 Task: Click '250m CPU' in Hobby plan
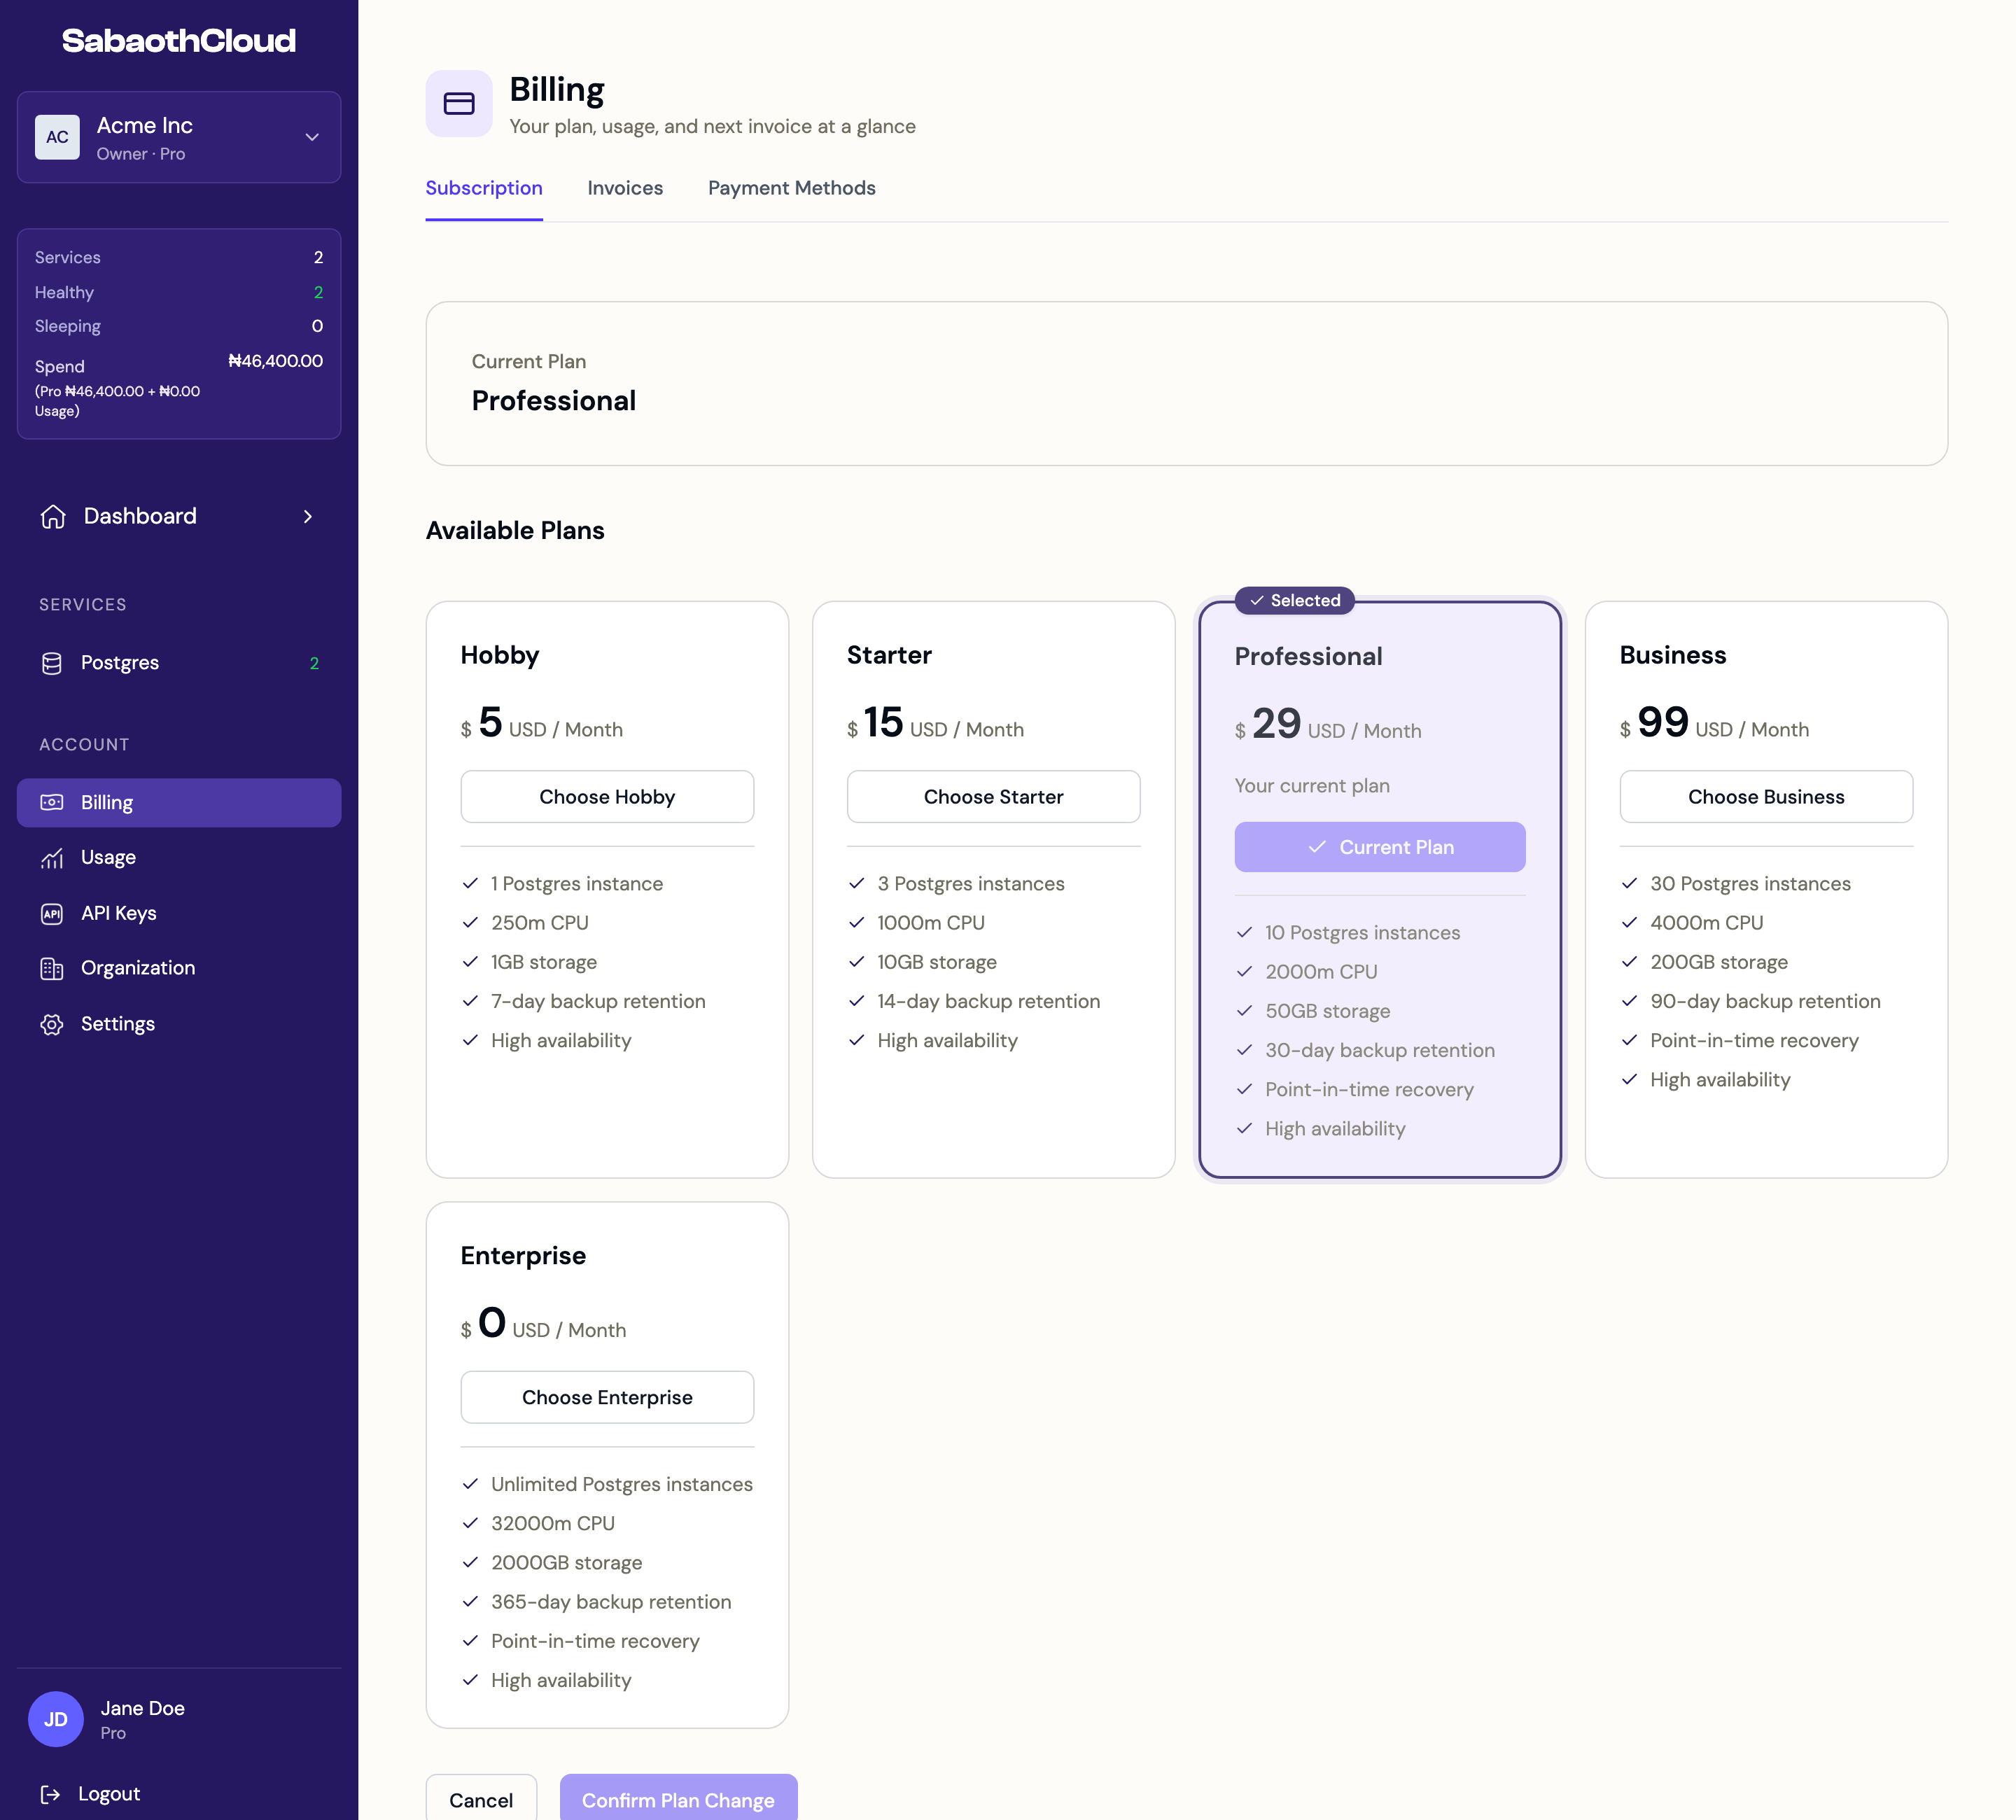[540, 922]
